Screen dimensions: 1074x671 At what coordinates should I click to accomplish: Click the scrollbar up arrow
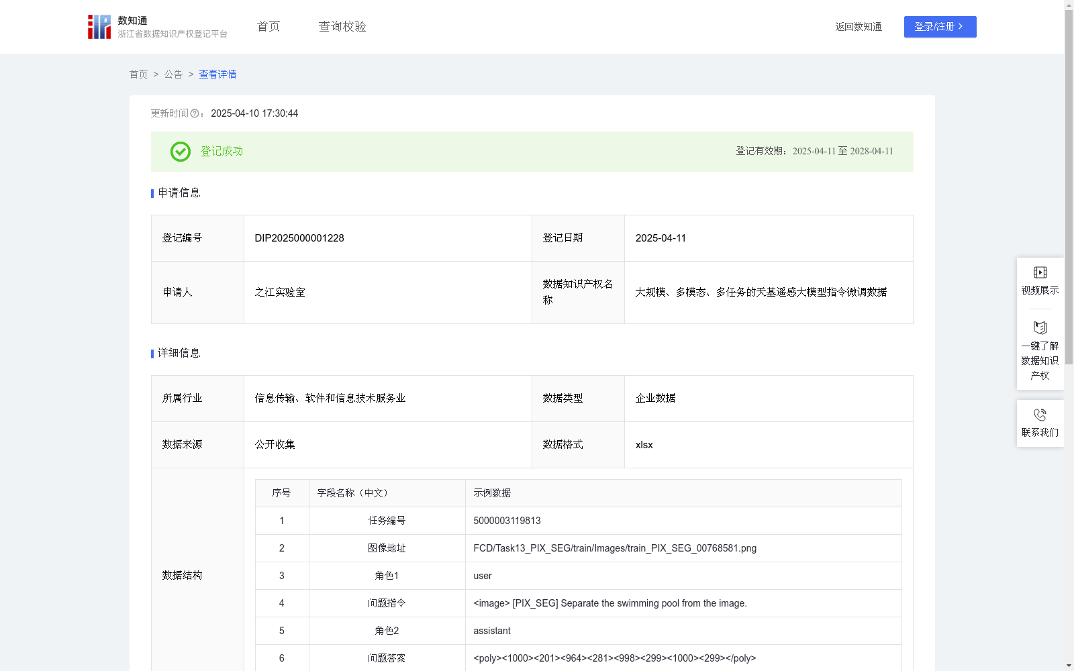click(x=1069, y=5)
